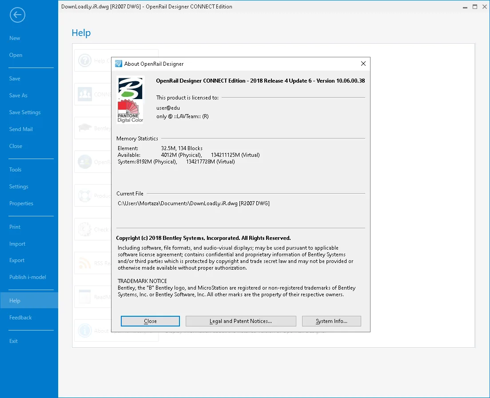Choose Exit in the sidebar
Viewport: 490px width, 398px height.
(x=13, y=341)
